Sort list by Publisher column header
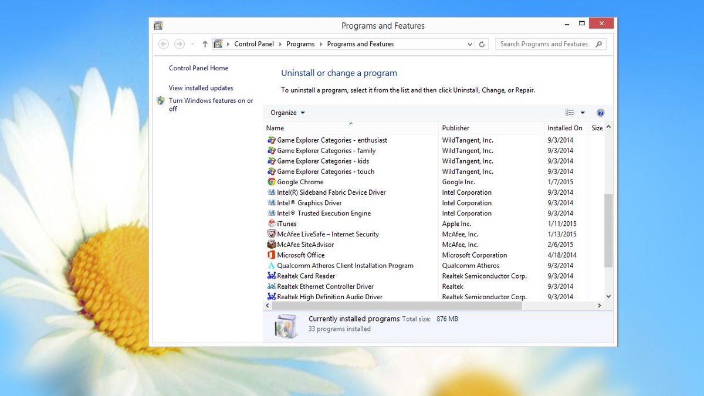 (x=492, y=128)
